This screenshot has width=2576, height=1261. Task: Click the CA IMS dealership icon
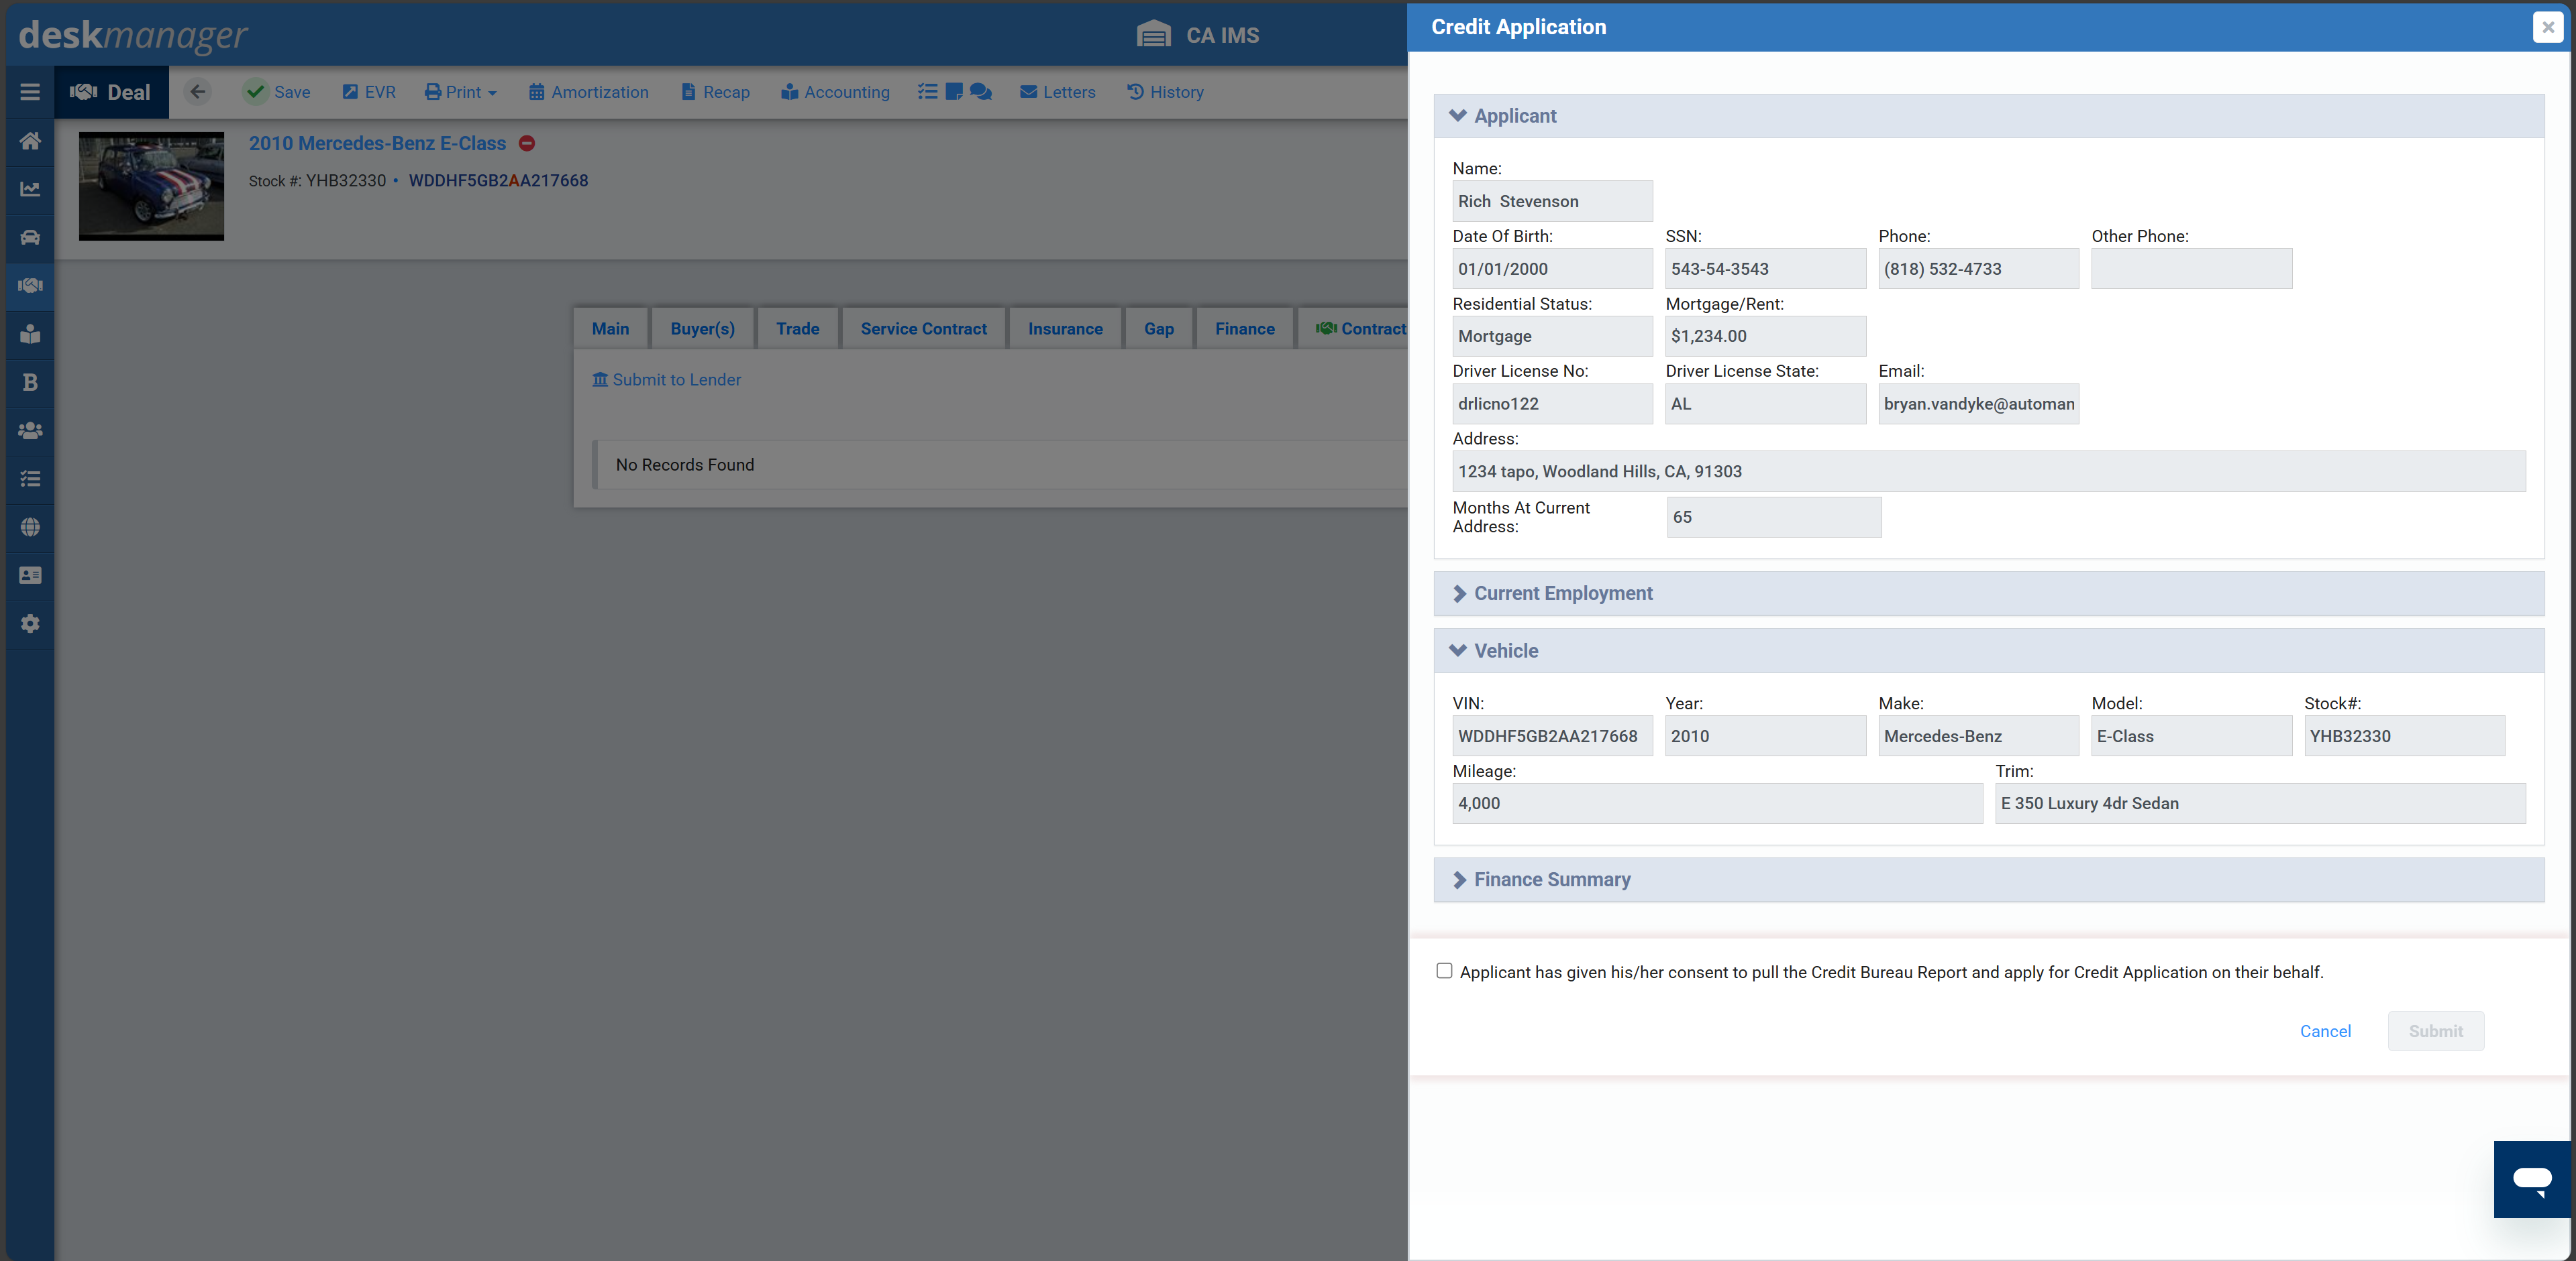[1153, 35]
